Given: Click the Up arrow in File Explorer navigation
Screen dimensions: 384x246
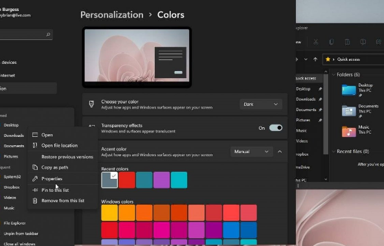Looking at the screenshot, I should tap(315, 59).
